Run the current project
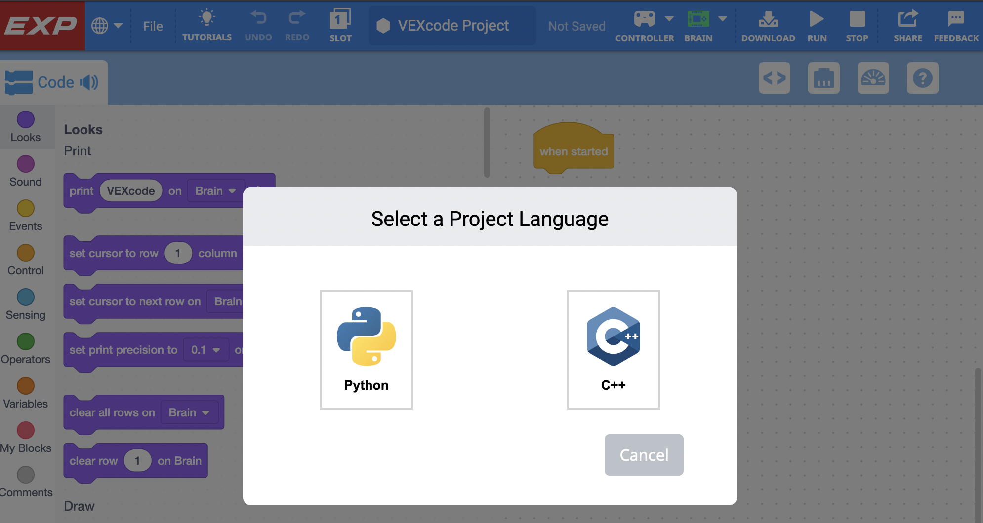 817,25
